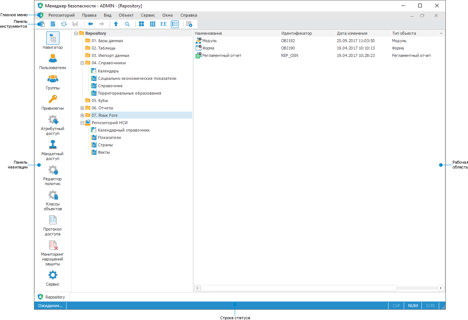Collapse the Repository root node

pos(76,33)
